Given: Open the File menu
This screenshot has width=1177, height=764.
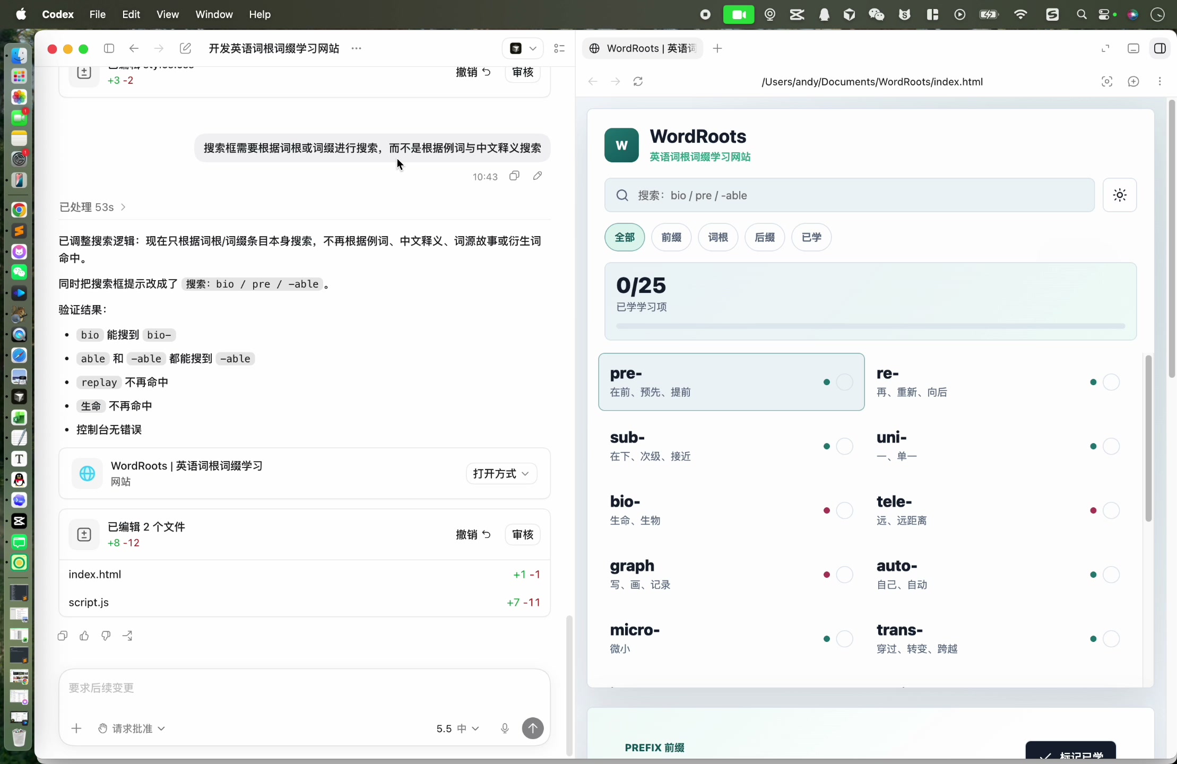Looking at the screenshot, I should 97,14.
